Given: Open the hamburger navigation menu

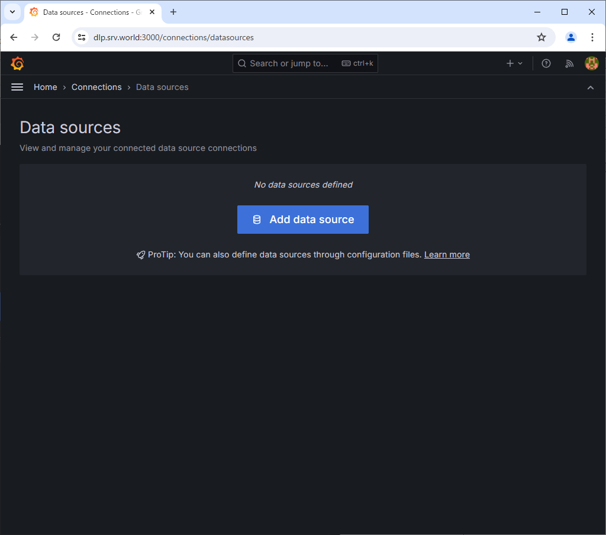Looking at the screenshot, I should pos(17,88).
